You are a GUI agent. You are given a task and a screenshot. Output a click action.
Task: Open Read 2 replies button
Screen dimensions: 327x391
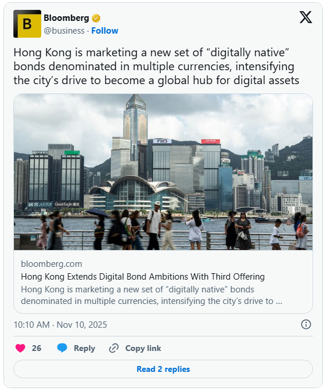pos(163,369)
